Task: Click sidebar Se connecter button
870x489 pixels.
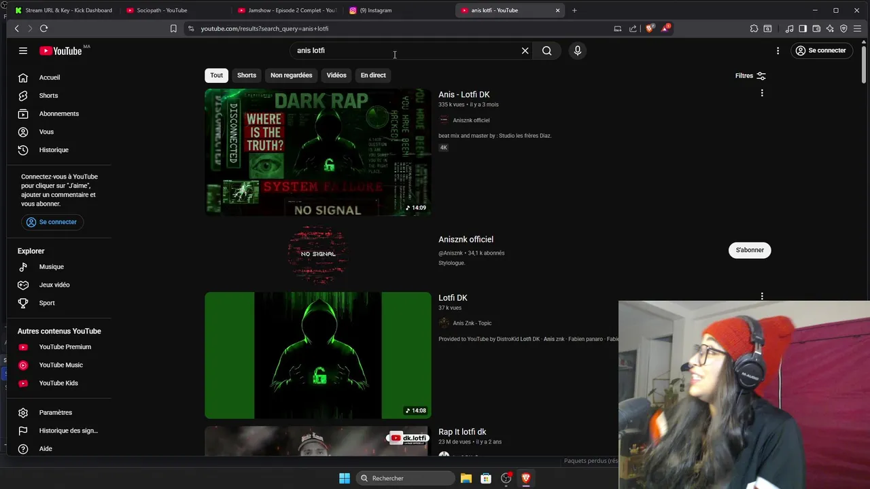Action: pyautogui.click(x=52, y=222)
